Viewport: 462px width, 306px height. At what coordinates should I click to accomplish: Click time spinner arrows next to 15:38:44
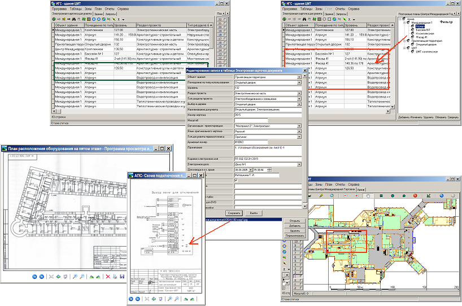269,170
